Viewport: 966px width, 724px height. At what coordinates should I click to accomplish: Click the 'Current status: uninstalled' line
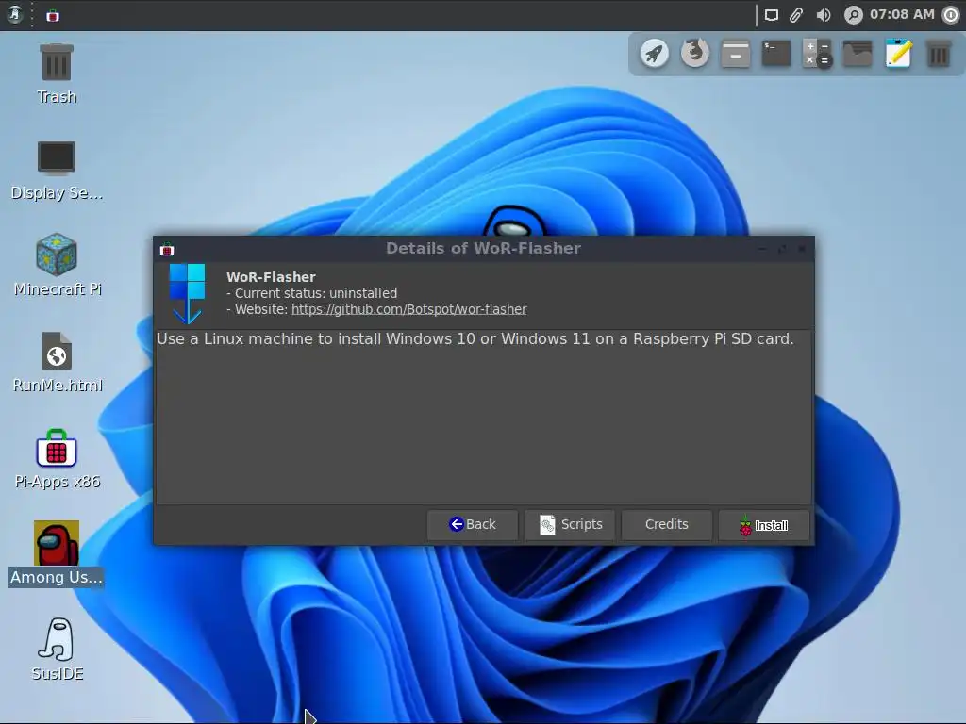click(x=311, y=293)
